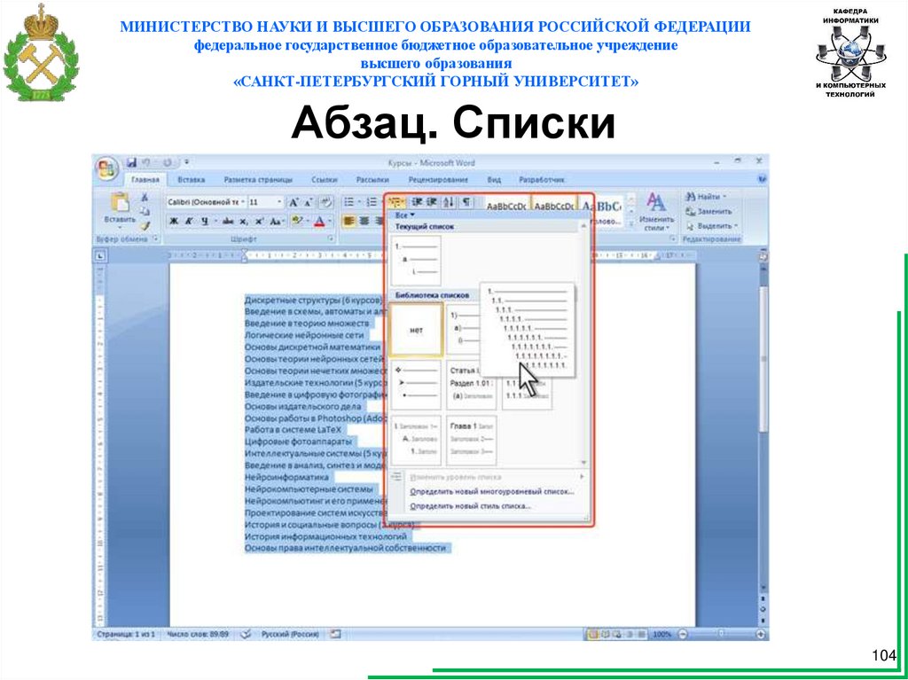The image size is (908, 680).
Task: Click the spelling check status icon
Action: click(246, 634)
